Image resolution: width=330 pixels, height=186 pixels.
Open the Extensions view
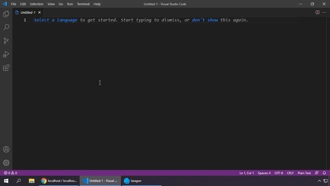[6, 68]
